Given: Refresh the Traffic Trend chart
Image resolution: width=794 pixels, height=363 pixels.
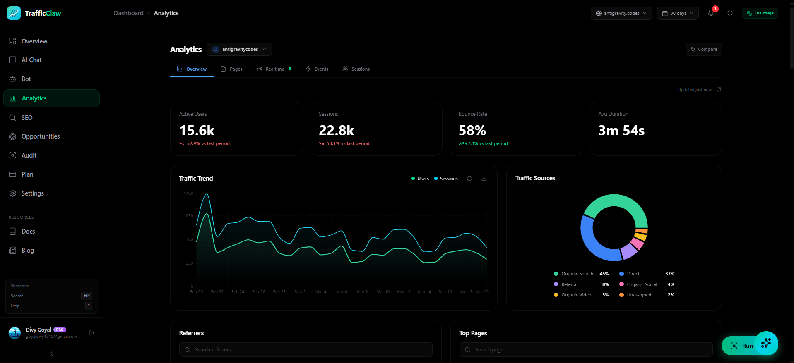Looking at the screenshot, I should (469, 179).
